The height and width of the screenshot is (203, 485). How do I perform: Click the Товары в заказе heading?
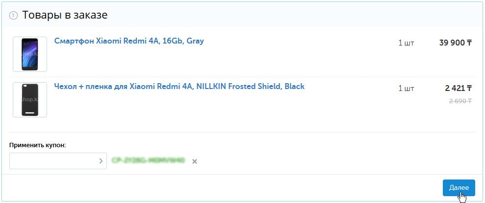pos(65,15)
